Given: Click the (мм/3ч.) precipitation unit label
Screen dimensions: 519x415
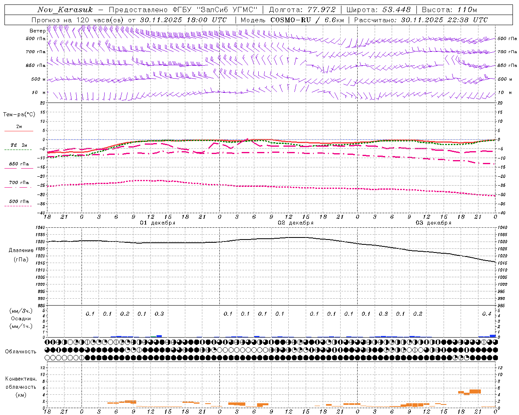Looking at the screenshot, I should click(x=21, y=311).
